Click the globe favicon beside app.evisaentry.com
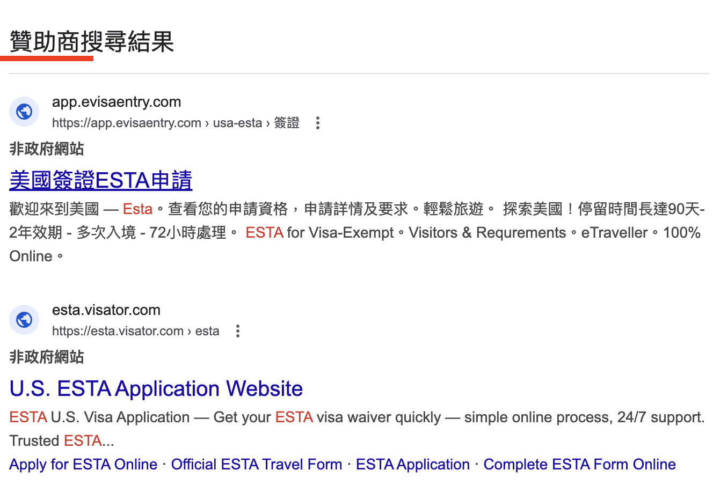Viewport: 713px width, 485px height. pos(24,112)
